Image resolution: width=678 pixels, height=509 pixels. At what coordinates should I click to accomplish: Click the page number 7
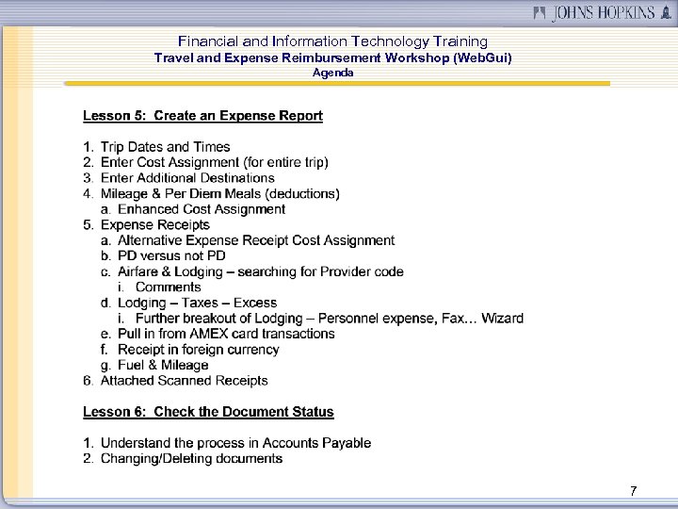coord(634,491)
